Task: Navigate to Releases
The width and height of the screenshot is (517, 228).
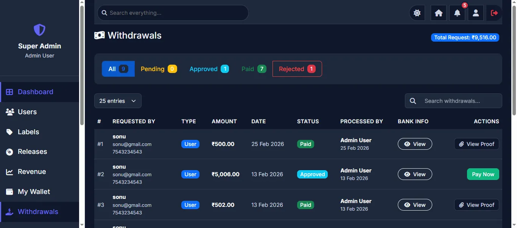Action: tap(40, 152)
